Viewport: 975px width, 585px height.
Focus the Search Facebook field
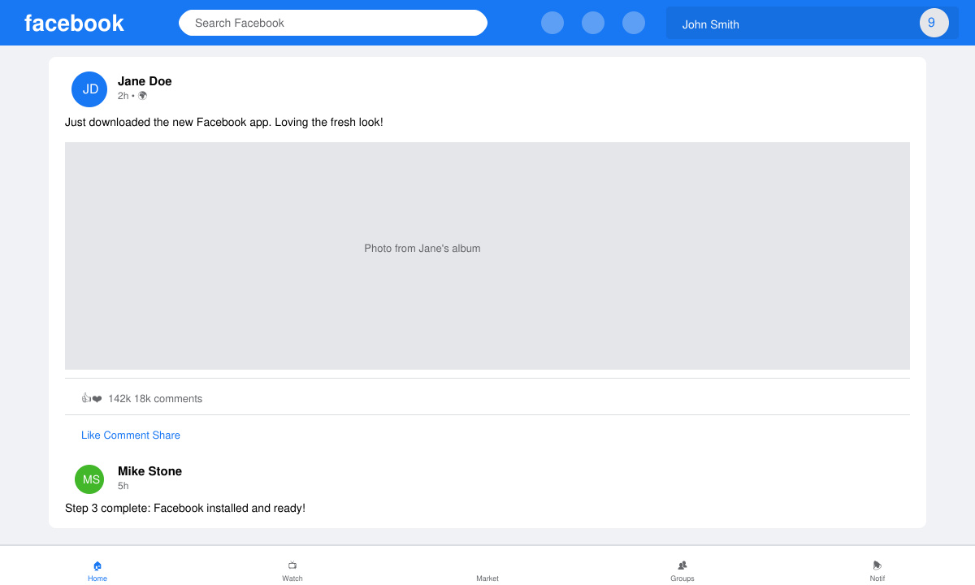click(333, 23)
